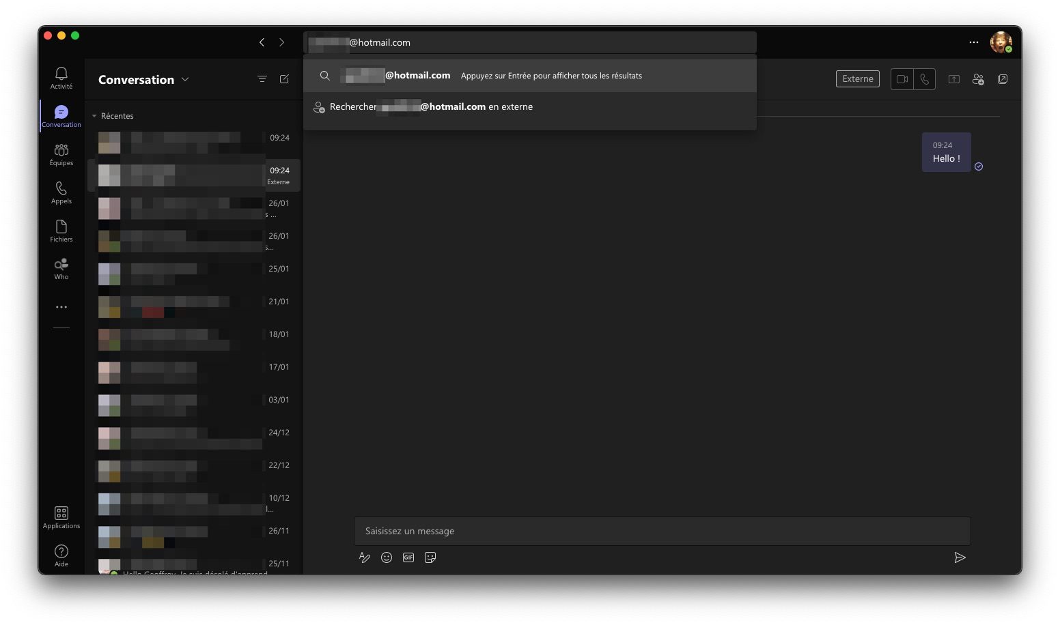Start a new conversation with compose icon

284,79
